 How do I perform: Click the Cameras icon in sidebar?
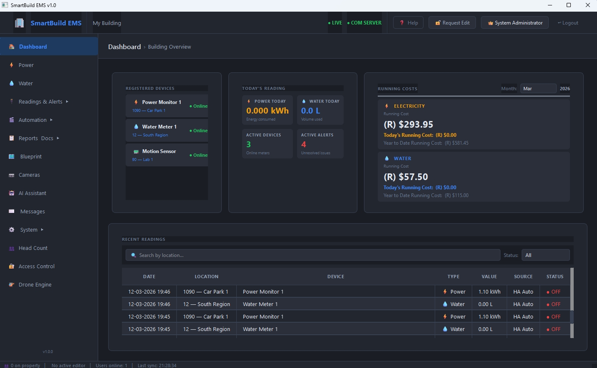coord(12,175)
